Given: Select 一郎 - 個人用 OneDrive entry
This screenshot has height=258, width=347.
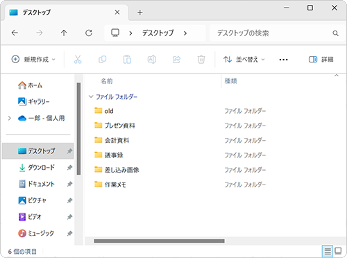Looking at the screenshot, I should pos(41,118).
